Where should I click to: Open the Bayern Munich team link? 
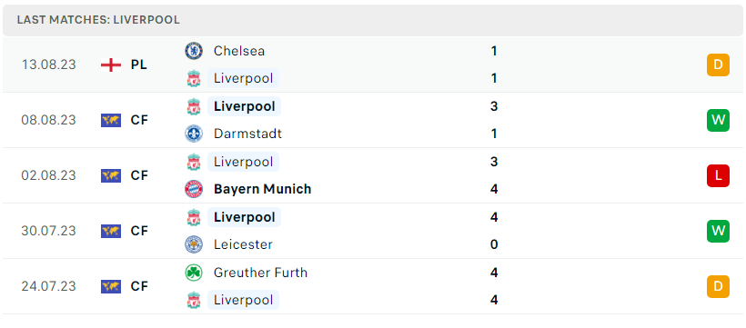263,189
